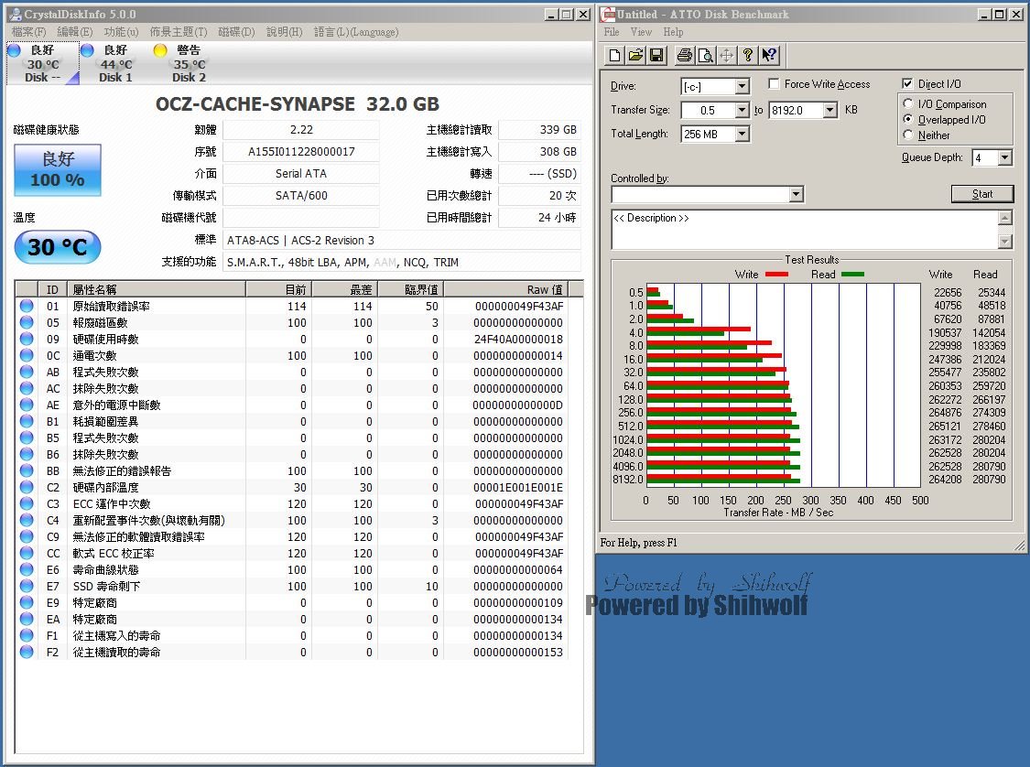Open the 功能(u) menu
This screenshot has width=1030, height=767.
pos(121,31)
